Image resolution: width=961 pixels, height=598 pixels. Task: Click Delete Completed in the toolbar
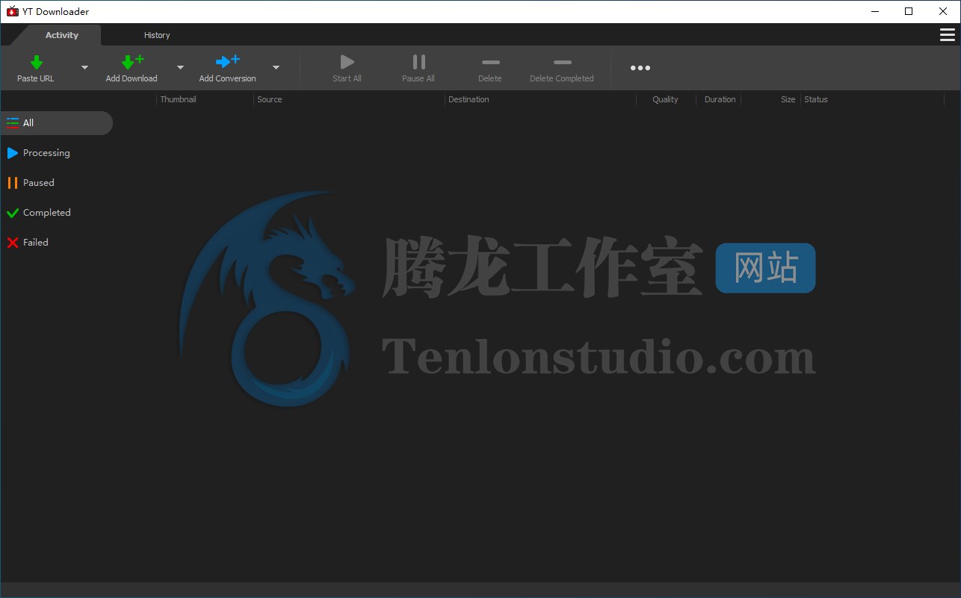coord(562,68)
